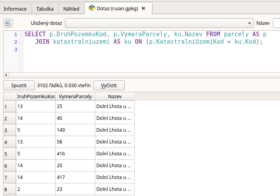Image resolution: width=280 pixels, height=196 pixels.
Task: Select result row header 7
Action: [9, 177]
